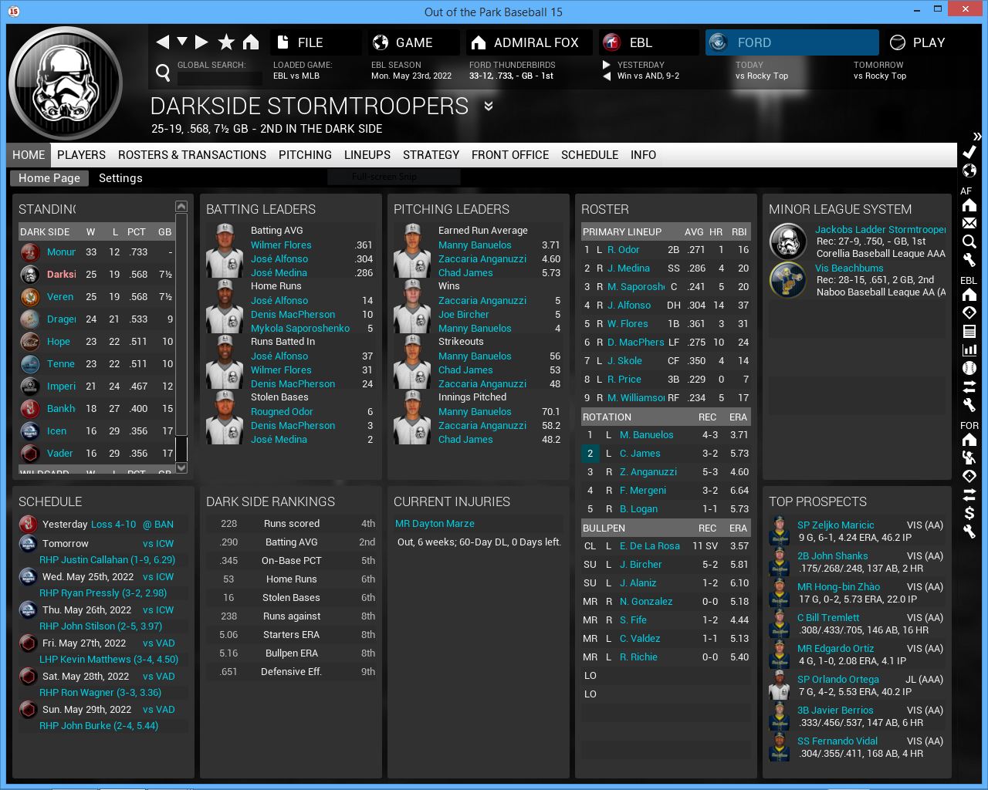Click the AF section search magnifier icon
The width and height of the screenshot is (988, 790).
(969, 241)
